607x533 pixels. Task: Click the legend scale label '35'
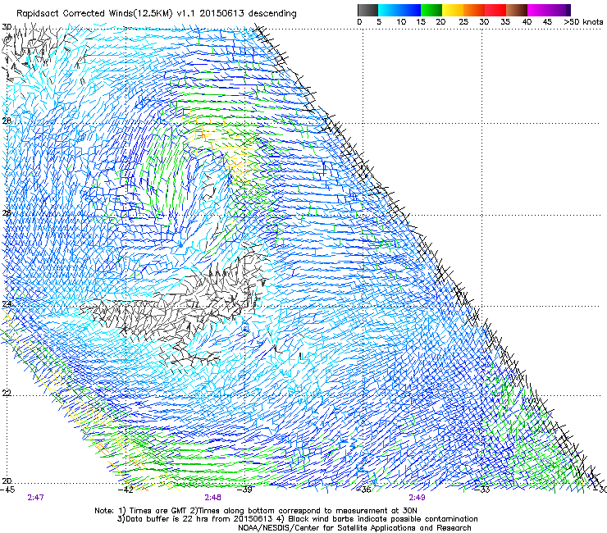[x=505, y=22]
